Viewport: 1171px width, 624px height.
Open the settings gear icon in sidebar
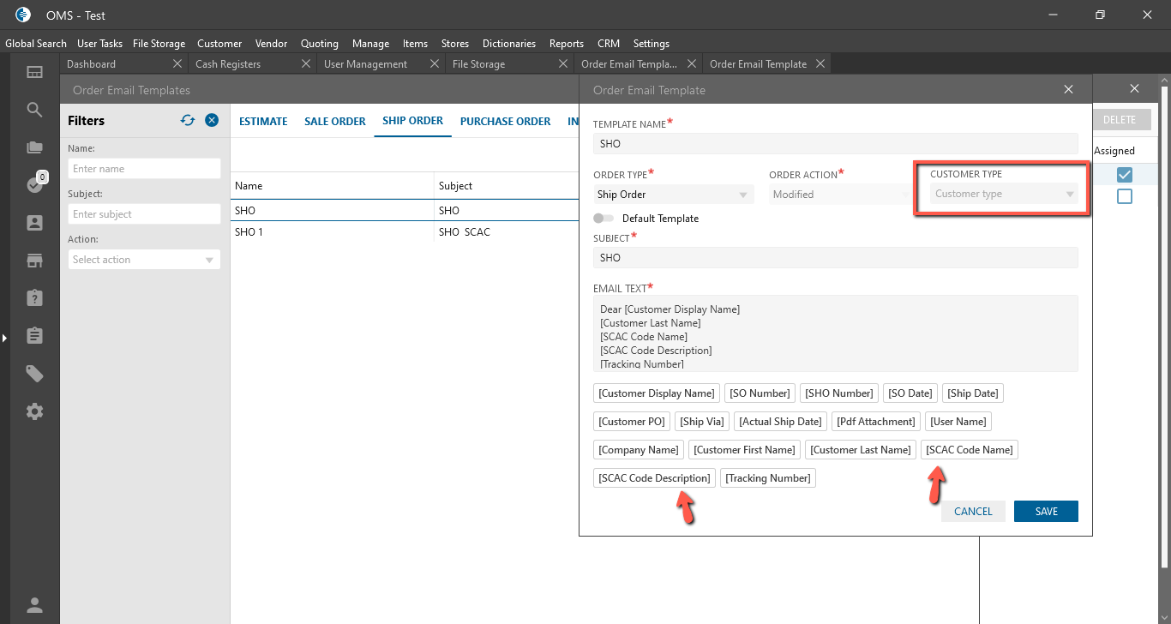pyautogui.click(x=34, y=411)
